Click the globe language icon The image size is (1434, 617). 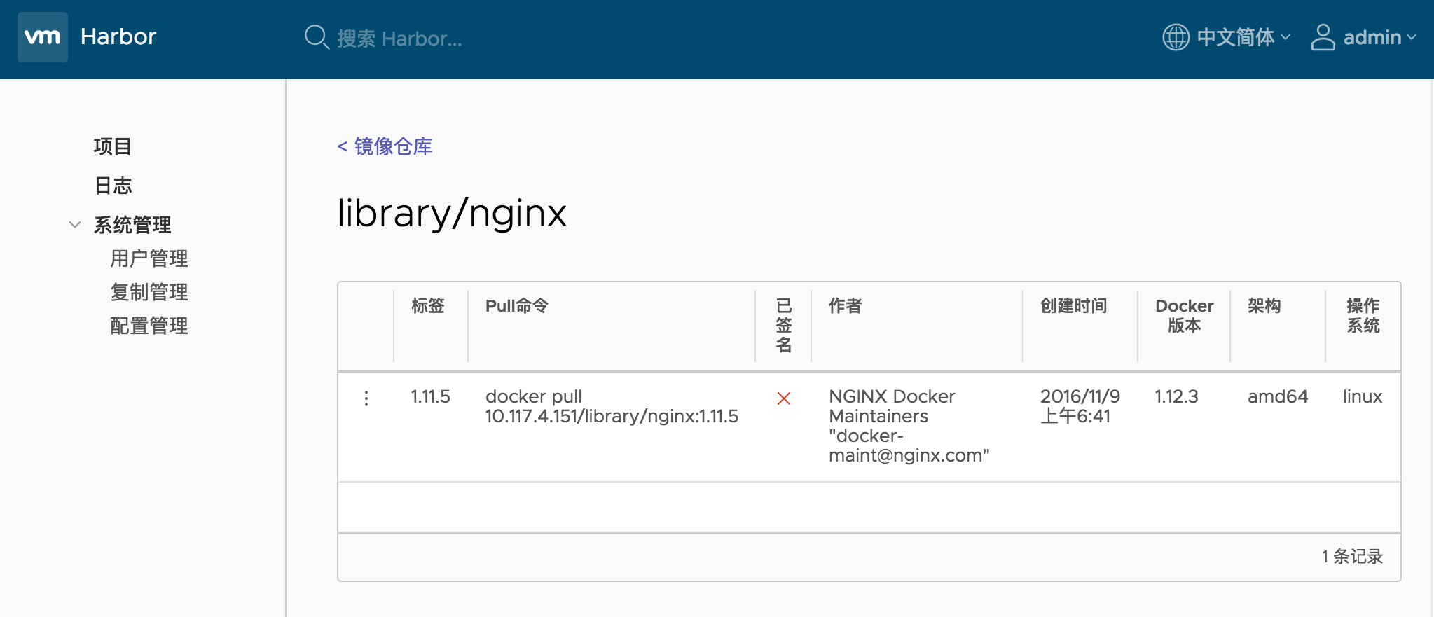pos(1176,37)
